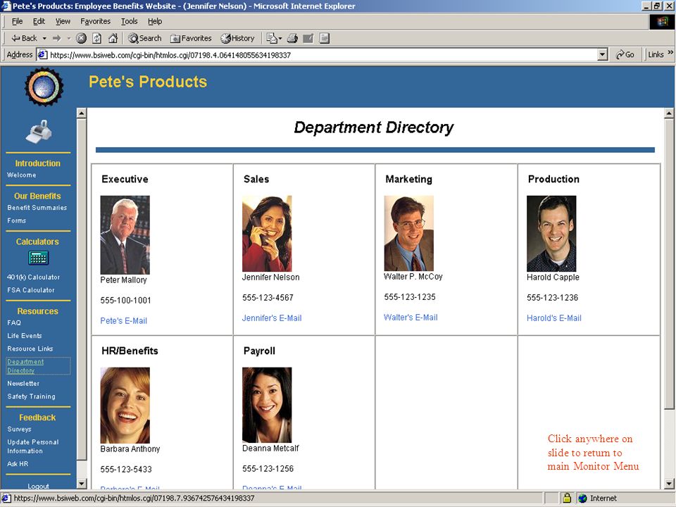Open the address bar dropdown arrow

(603, 55)
